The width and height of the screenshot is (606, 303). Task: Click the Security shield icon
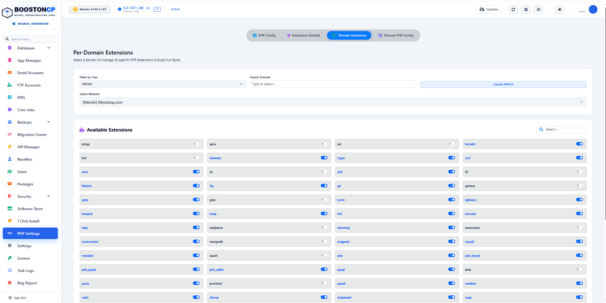(10, 196)
